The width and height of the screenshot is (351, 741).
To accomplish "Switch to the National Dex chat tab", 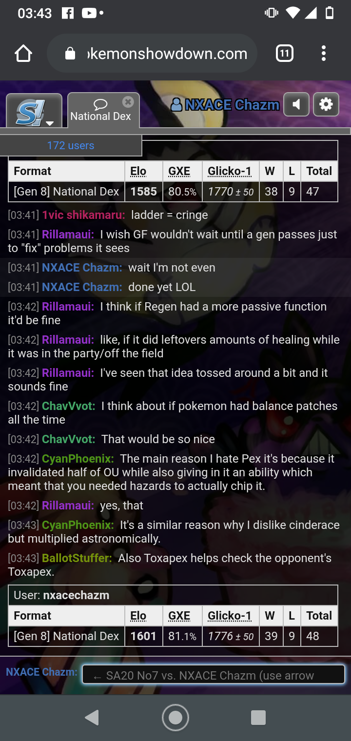I will (100, 110).
